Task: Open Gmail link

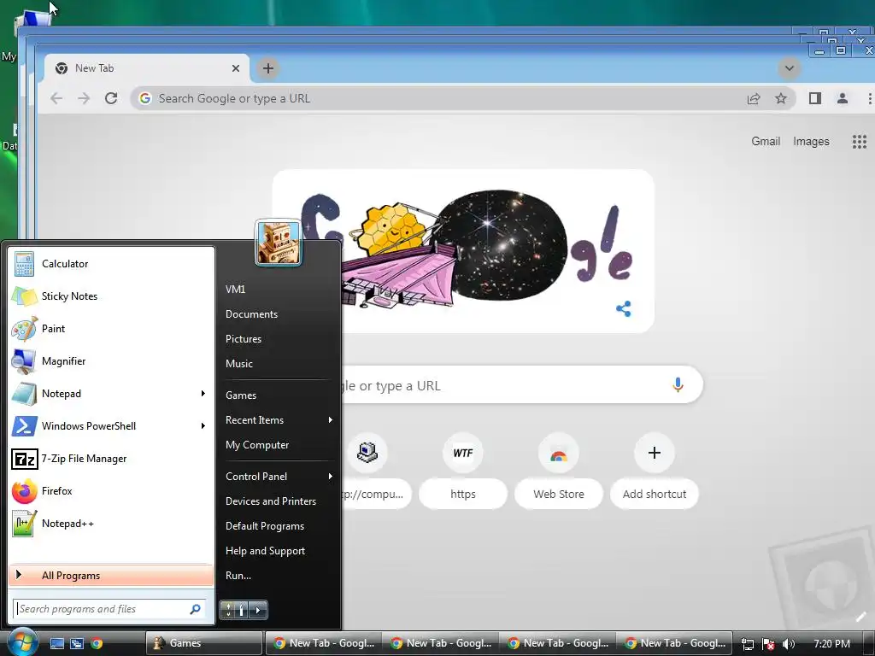Action: pyautogui.click(x=766, y=141)
